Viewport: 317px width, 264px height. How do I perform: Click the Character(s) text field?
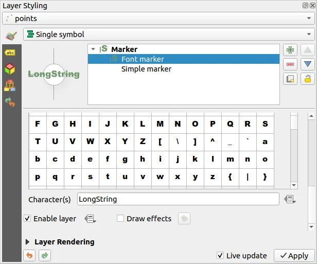(178, 199)
